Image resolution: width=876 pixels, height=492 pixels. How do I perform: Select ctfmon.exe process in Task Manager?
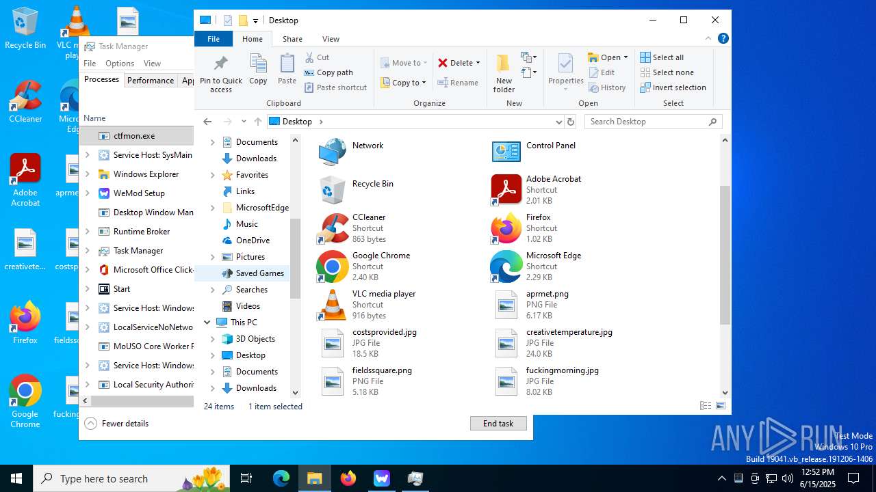137,136
